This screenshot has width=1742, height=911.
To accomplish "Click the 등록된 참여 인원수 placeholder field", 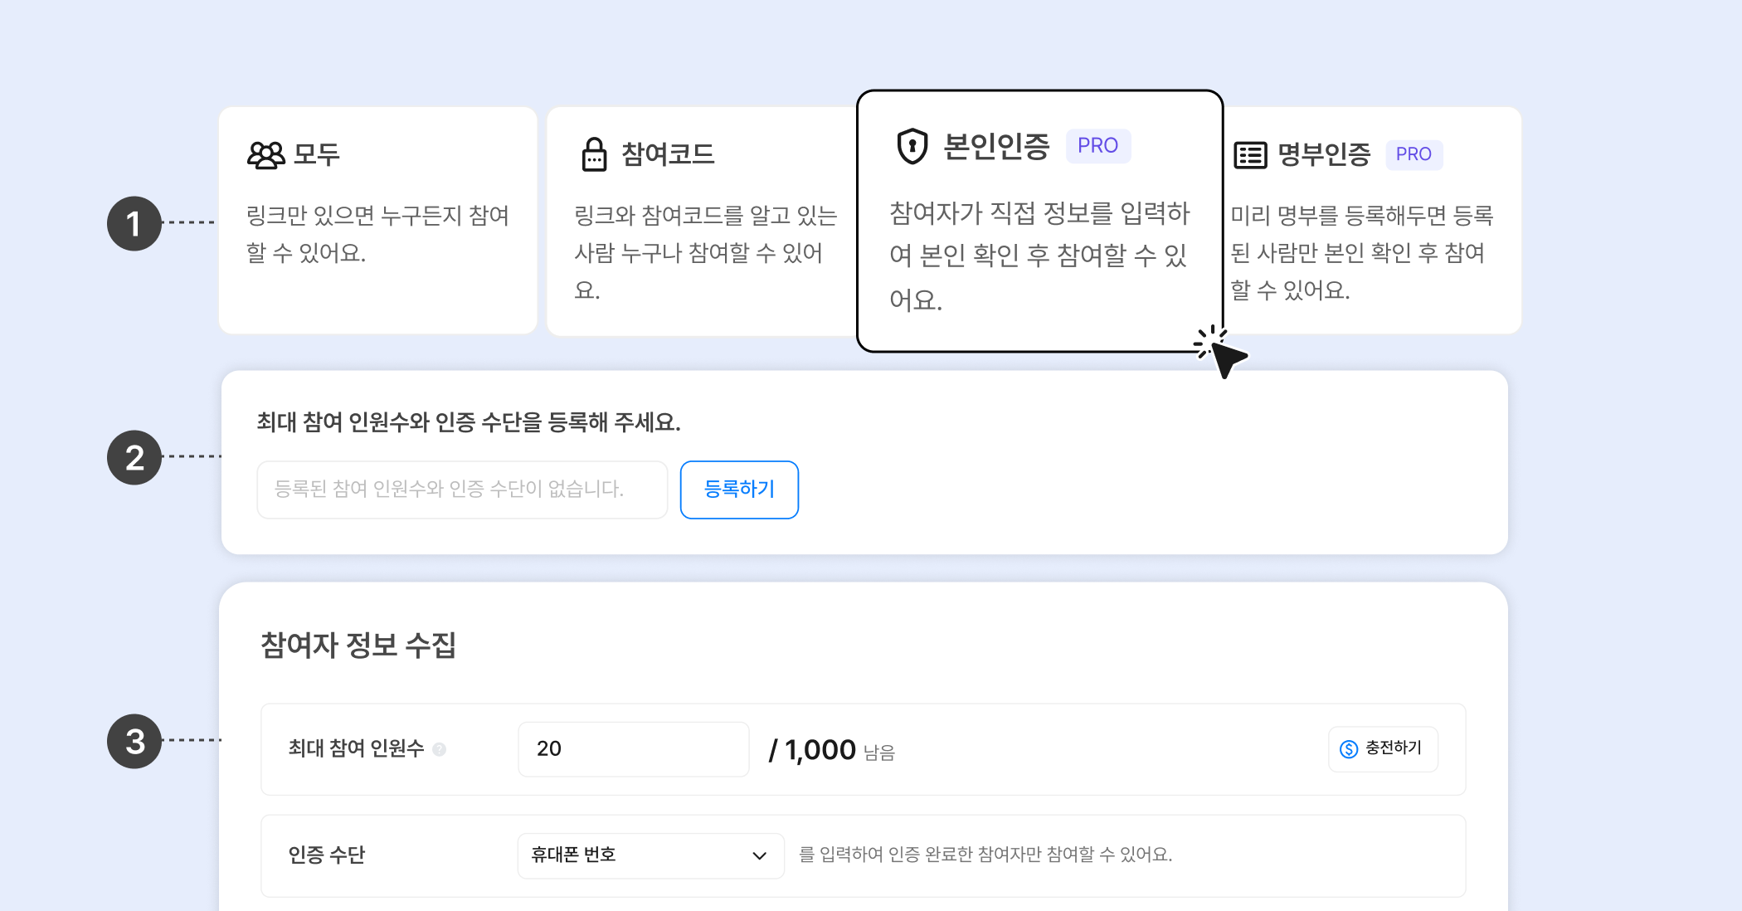I will [x=462, y=490].
